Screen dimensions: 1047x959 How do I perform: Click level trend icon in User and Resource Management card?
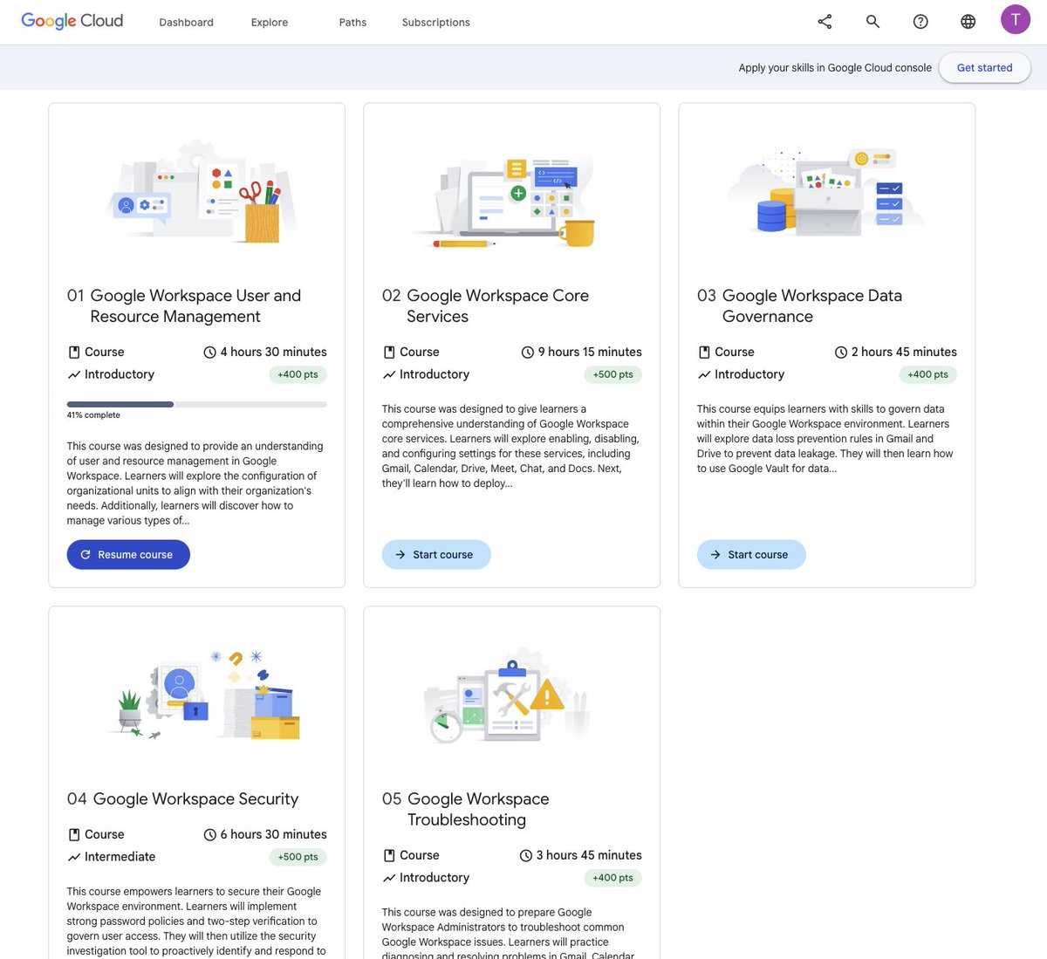pyautogui.click(x=74, y=375)
